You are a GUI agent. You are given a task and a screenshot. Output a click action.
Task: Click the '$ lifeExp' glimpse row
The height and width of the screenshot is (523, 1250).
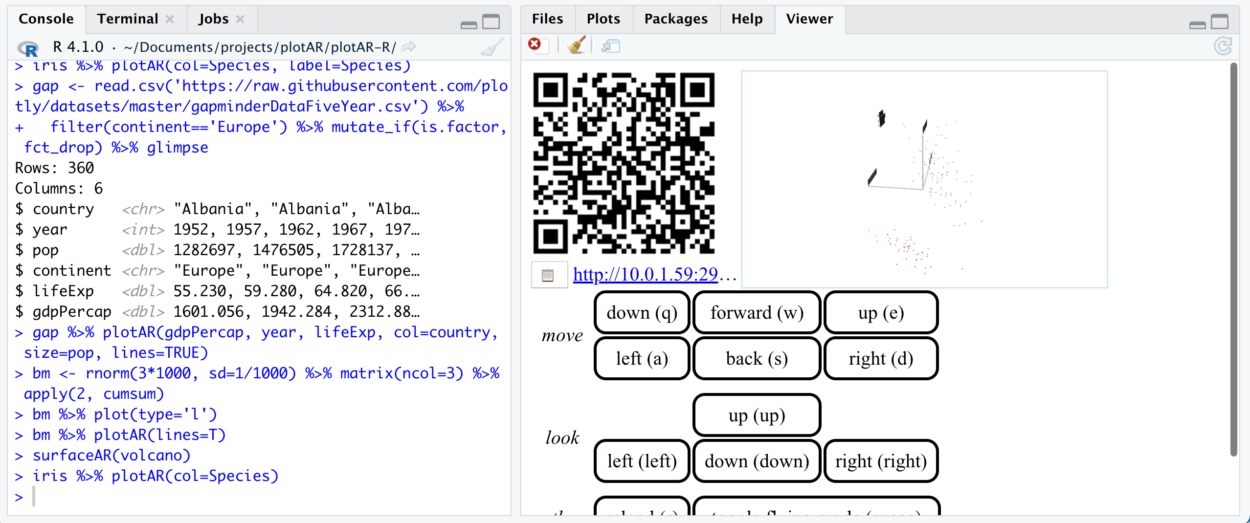pyautogui.click(x=217, y=291)
